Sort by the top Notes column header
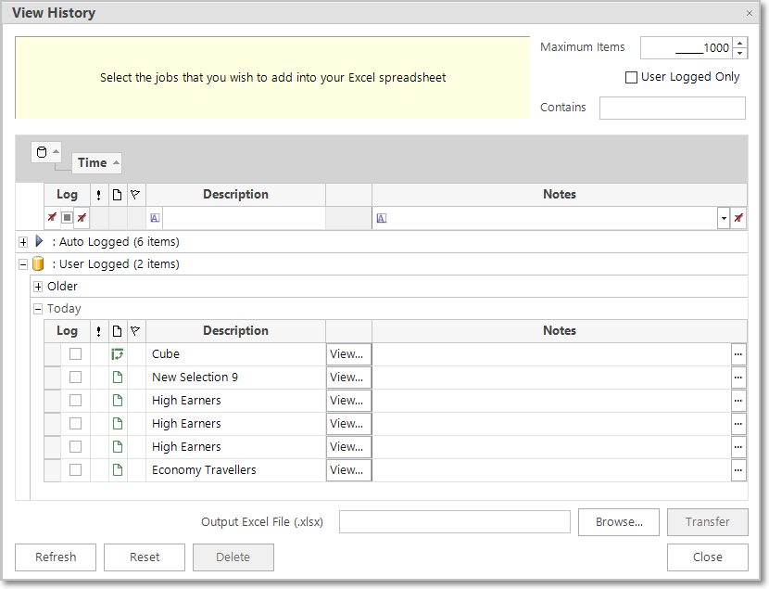 pos(559,195)
